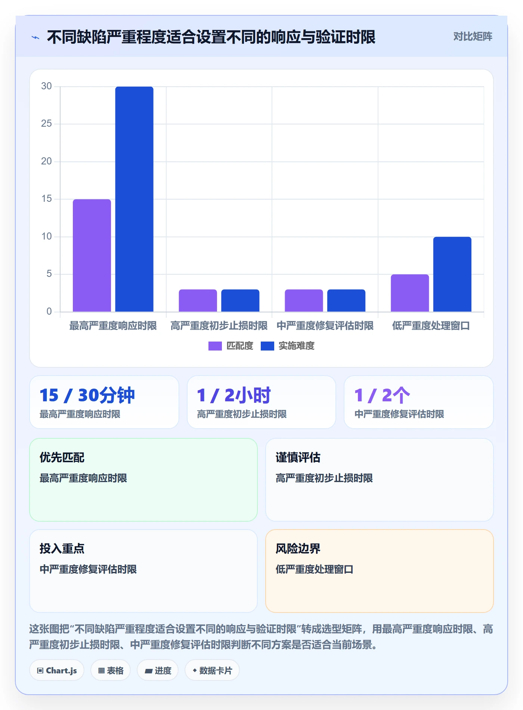
Task: Click the 最高严重度响应时限 x-axis label
Action: click(113, 326)
